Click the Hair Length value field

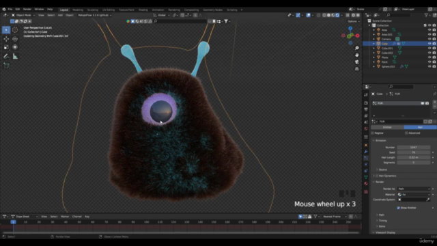click(x=414, y=157)
